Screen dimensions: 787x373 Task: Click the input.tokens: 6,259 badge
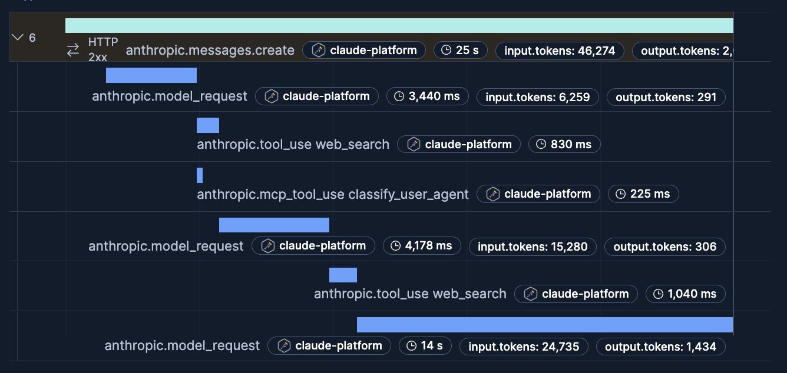pos(538,96)
